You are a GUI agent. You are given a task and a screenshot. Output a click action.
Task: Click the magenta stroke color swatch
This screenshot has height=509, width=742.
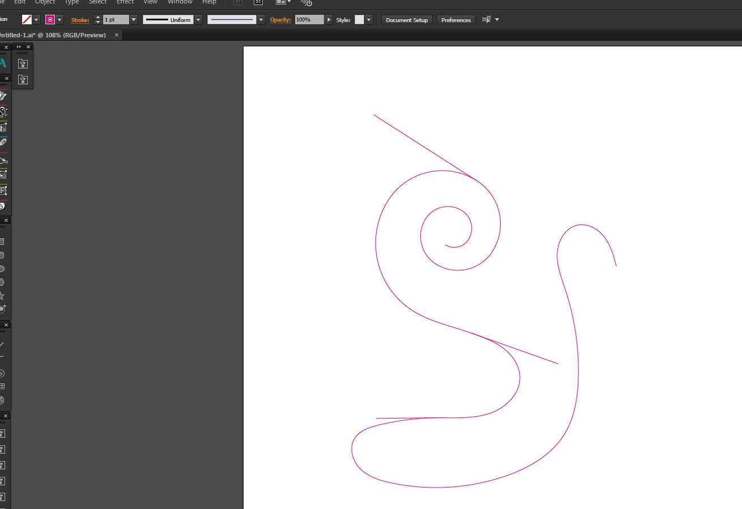[50, 20]
